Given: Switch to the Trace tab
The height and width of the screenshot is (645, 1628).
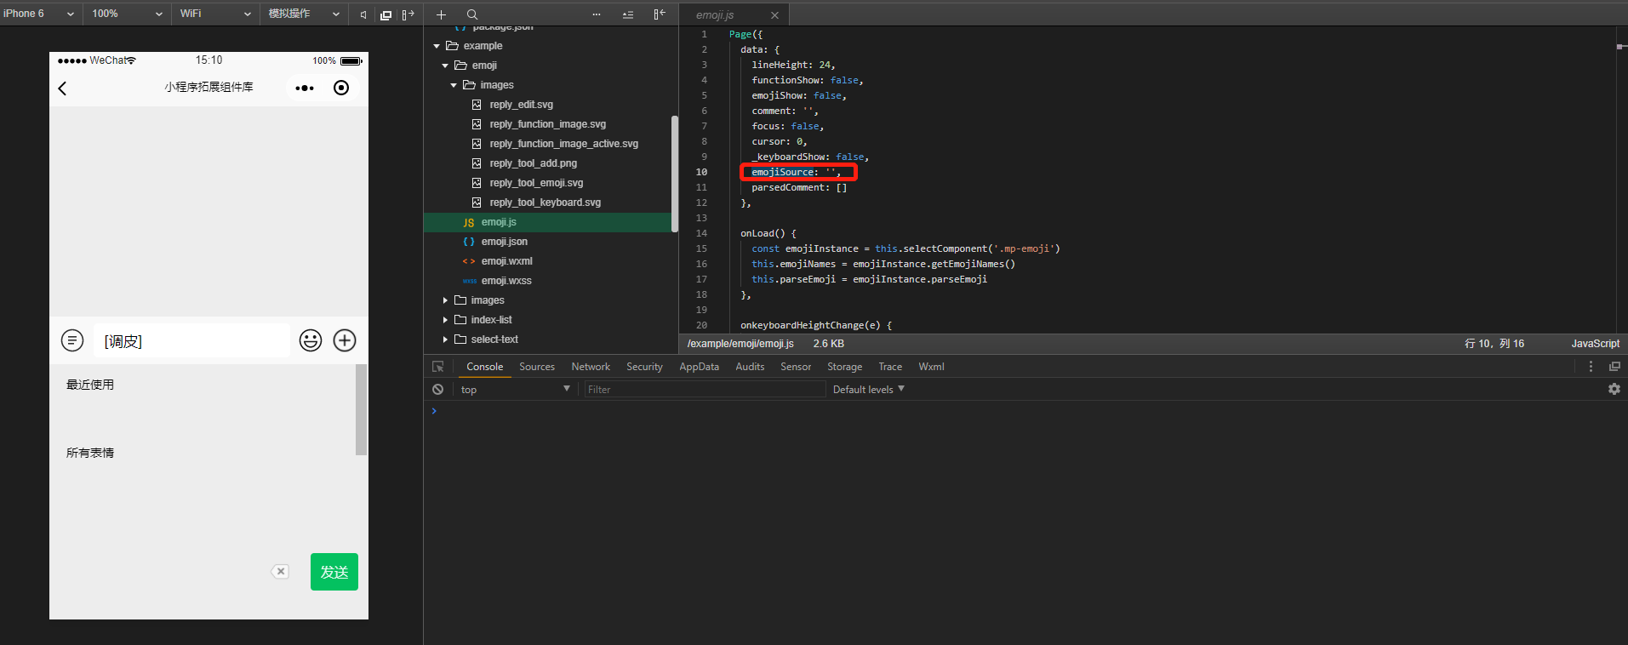Looking at the screenshot, I should pyautogui.click(x=890, y=367).
